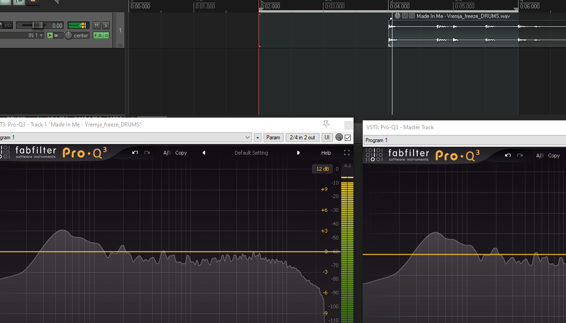The height and width of the screenshot is (323, 566).
Task: Click the track 1 level meter
Action: (x=78, y=25)
